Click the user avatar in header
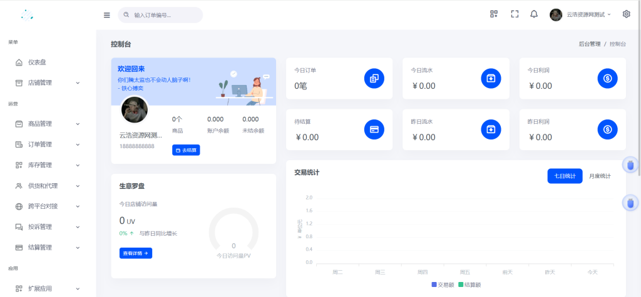Viewport: 641px width, 297px height. pyautogui.click(x=556, y=15)
